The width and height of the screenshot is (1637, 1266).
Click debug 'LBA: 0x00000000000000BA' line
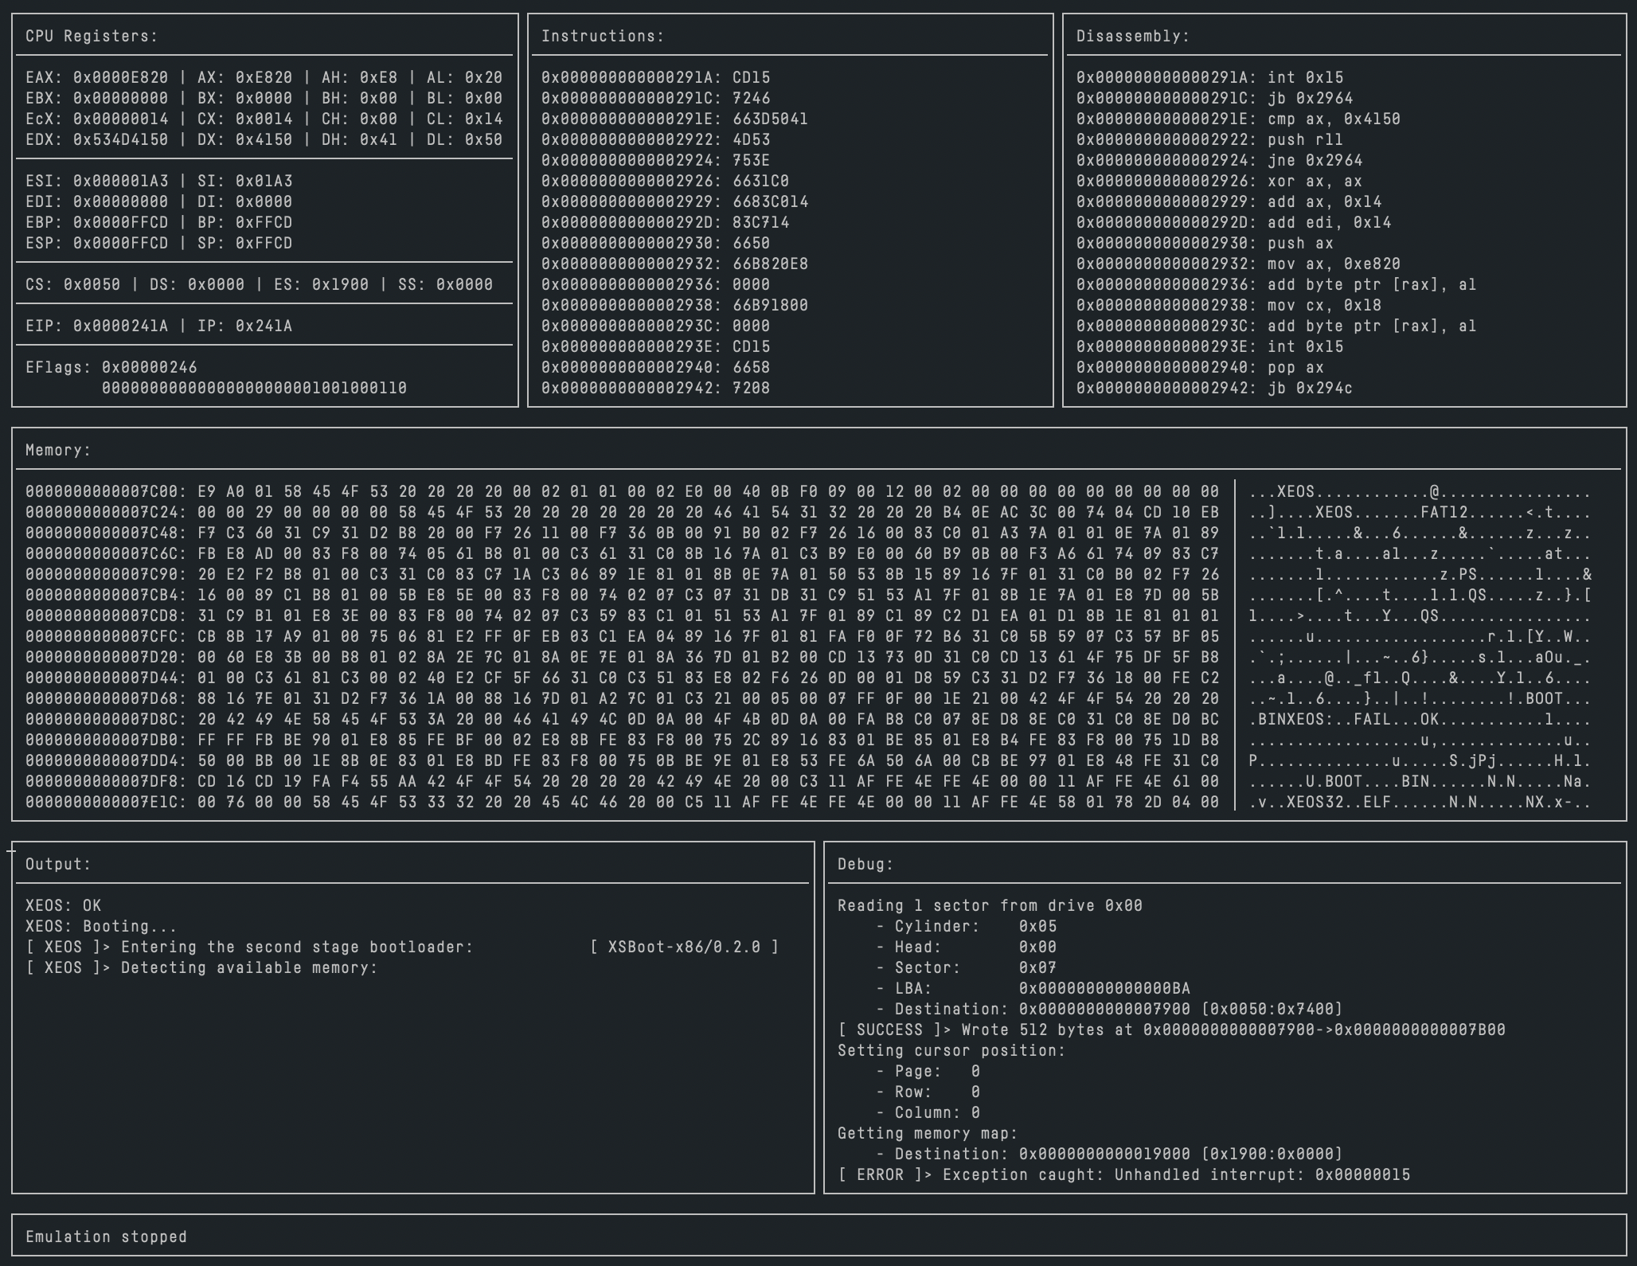[x=1033, y=989]
